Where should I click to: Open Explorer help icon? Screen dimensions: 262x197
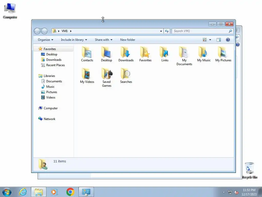click(x=228, y=40)
